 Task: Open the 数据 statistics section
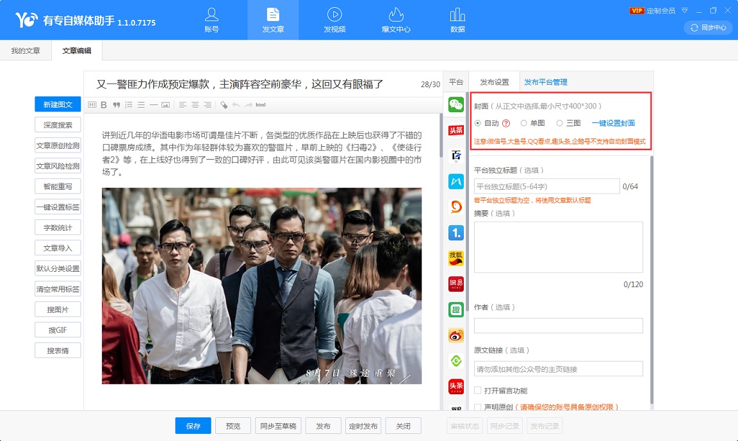(x=457, y=20)
